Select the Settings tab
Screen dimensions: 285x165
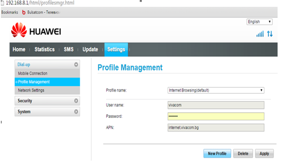pyautogui.click(x=116, y=50)
